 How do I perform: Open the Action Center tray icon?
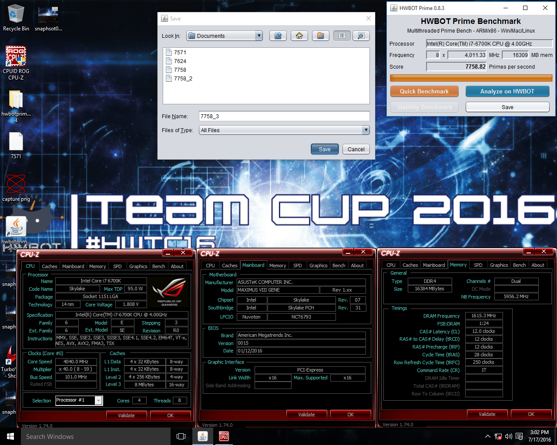pos(519,436)
